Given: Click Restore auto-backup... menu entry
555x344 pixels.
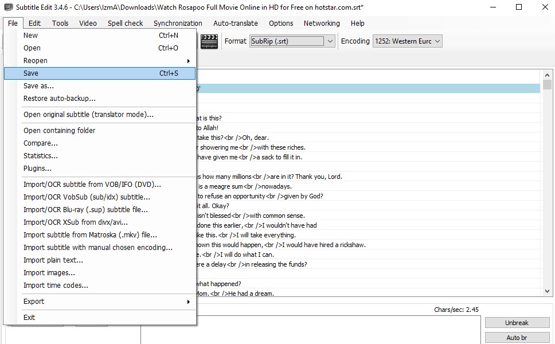Looking at the screenshot, I should coord(59,99).
